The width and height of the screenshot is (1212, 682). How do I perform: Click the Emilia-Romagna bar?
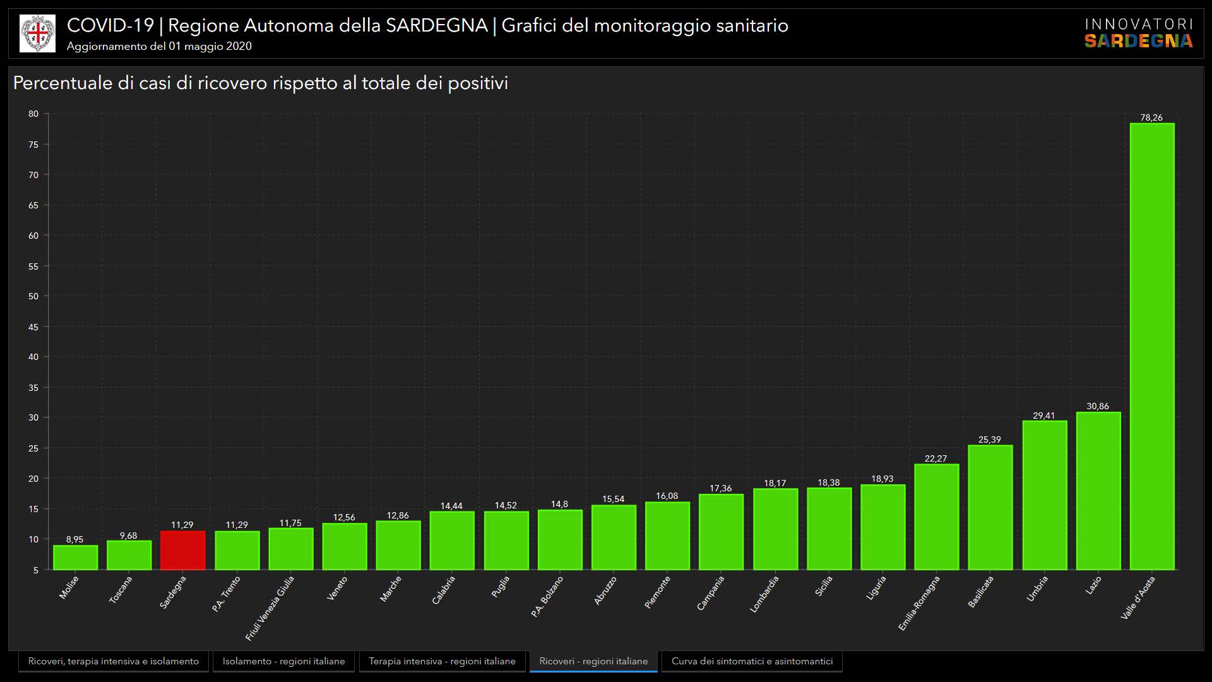936,517
